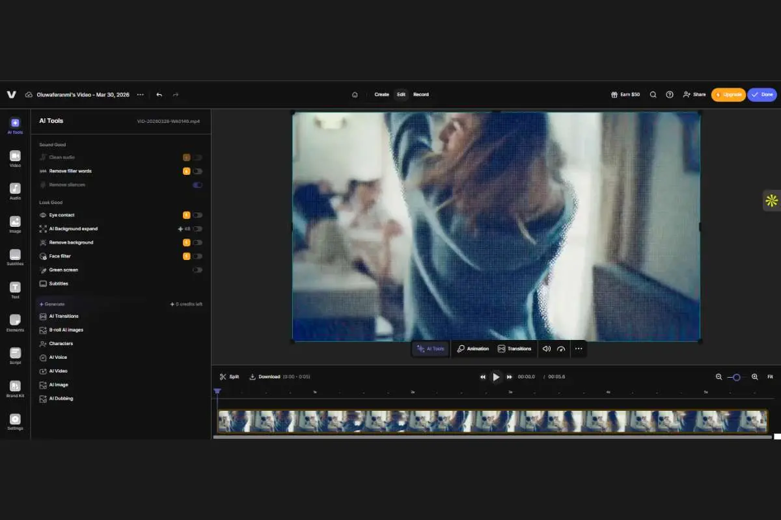Open AI Dubbing
Screen dimensions: 781x520
tap(59, 398)
